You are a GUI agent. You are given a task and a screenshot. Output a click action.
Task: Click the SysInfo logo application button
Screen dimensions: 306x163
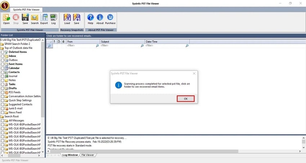pyautogui.click(x=5, y=5)
